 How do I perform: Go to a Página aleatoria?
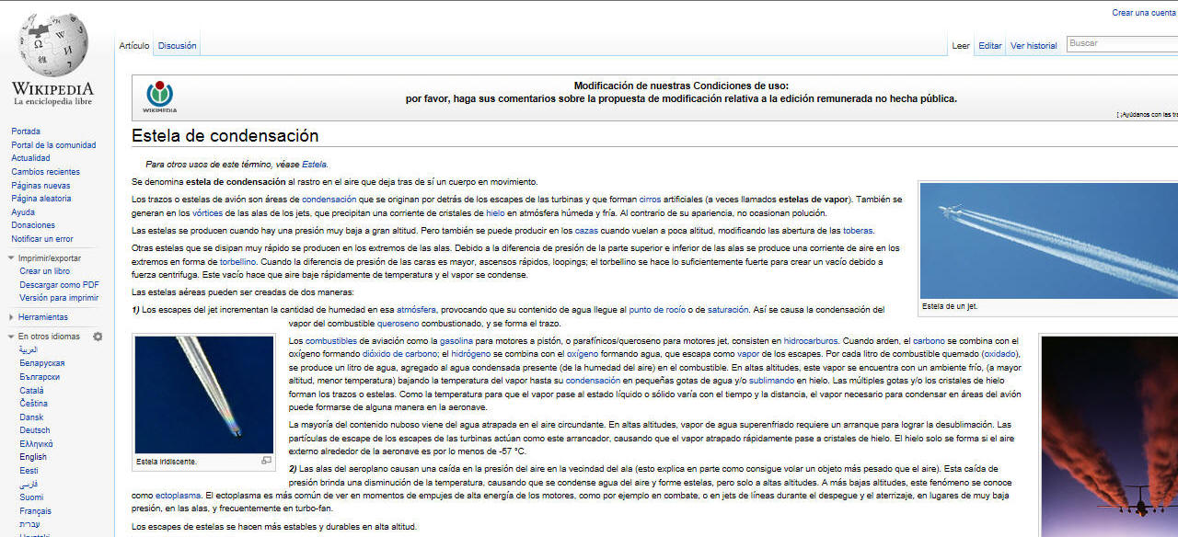(40, 199)
